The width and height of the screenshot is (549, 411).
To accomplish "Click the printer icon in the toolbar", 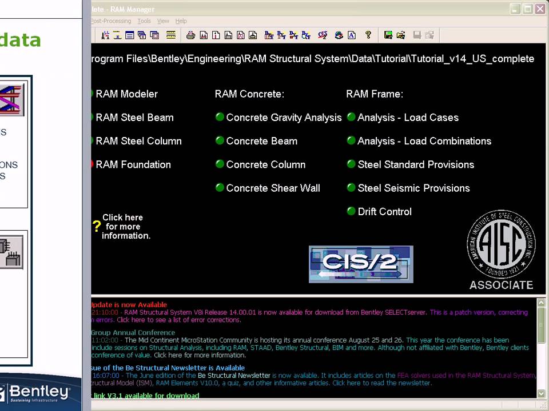I will pos(190,35).
